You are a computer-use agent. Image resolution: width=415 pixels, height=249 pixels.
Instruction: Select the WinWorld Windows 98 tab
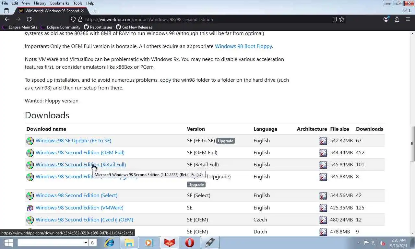click(52, 11)
